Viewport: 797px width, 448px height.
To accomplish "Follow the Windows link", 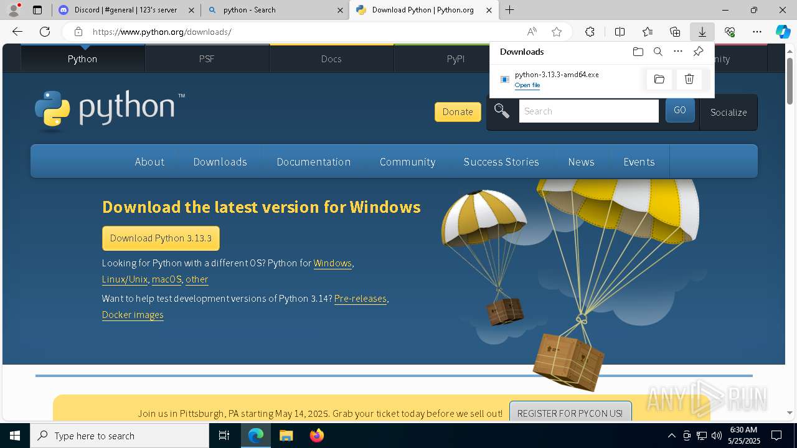I will click(332, 263).
